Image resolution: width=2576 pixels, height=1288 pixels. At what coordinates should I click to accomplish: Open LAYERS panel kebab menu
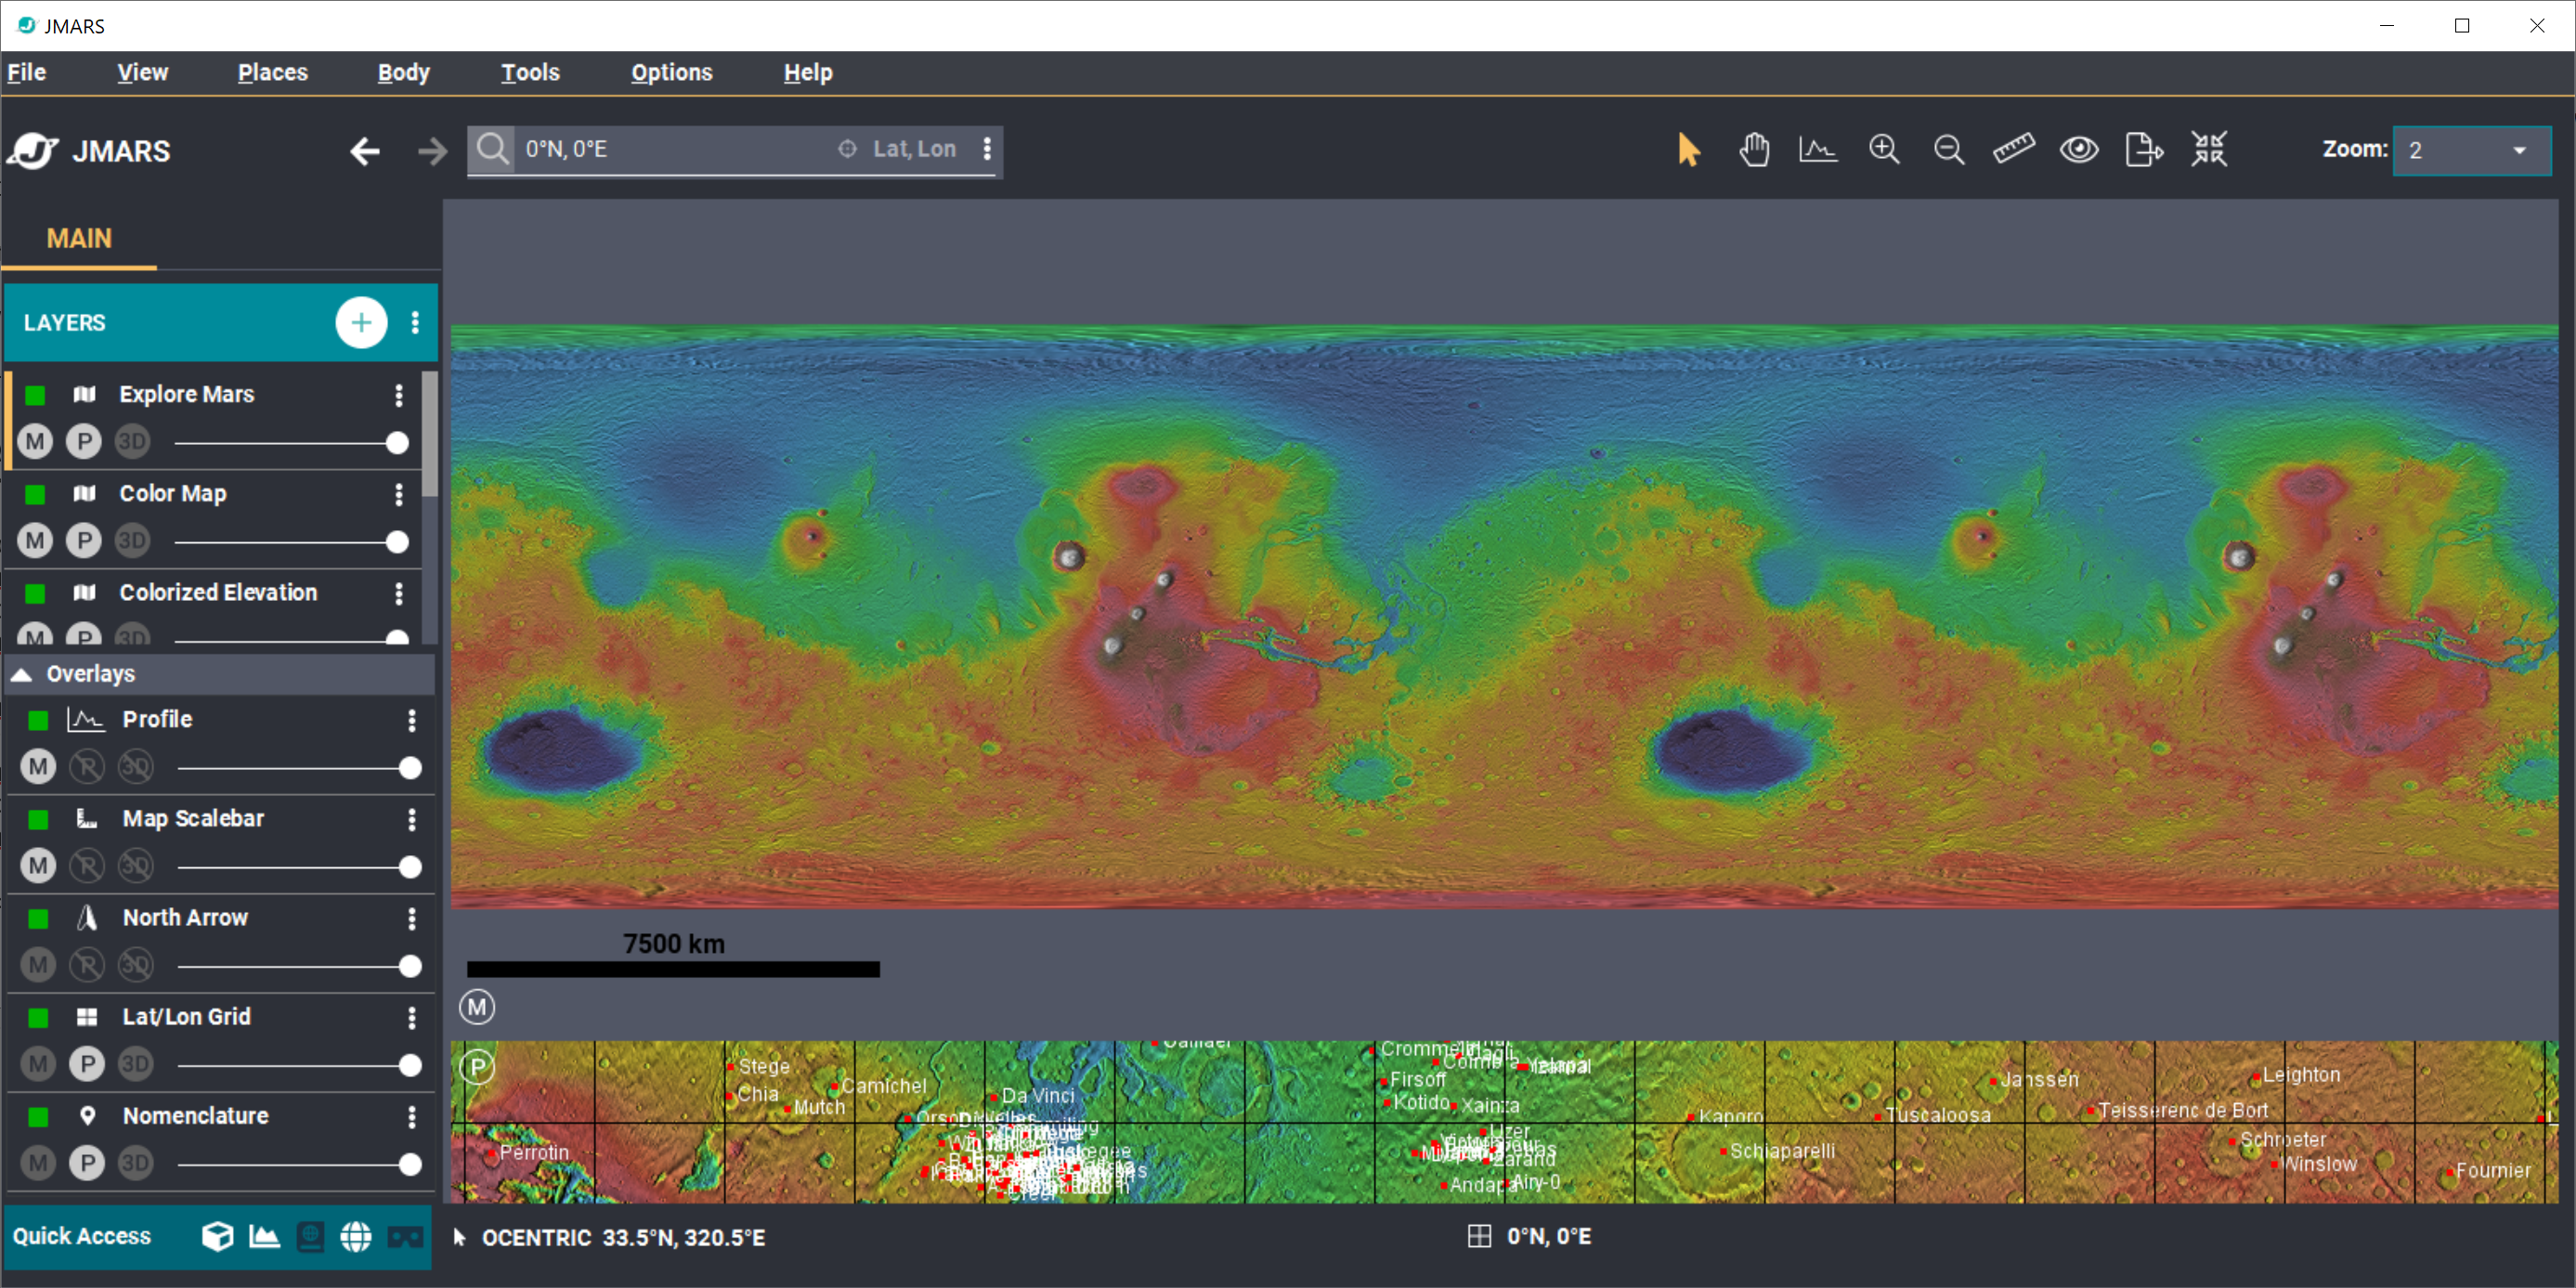pos(415,322)
